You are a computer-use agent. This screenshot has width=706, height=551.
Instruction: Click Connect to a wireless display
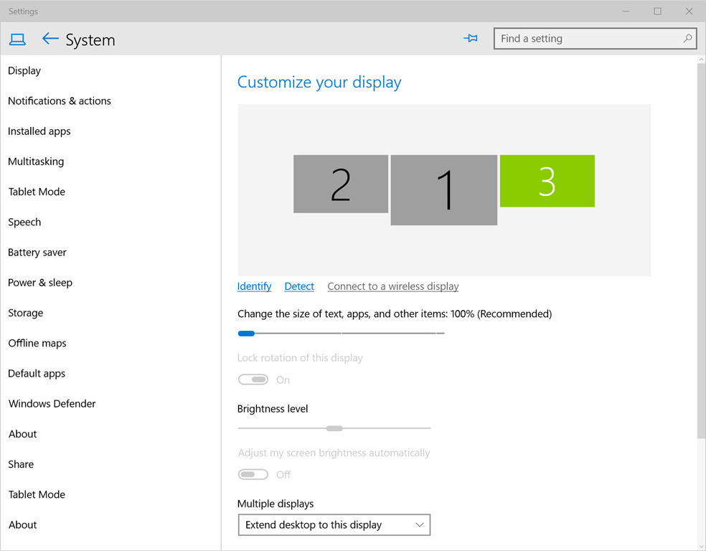point(393,286)
